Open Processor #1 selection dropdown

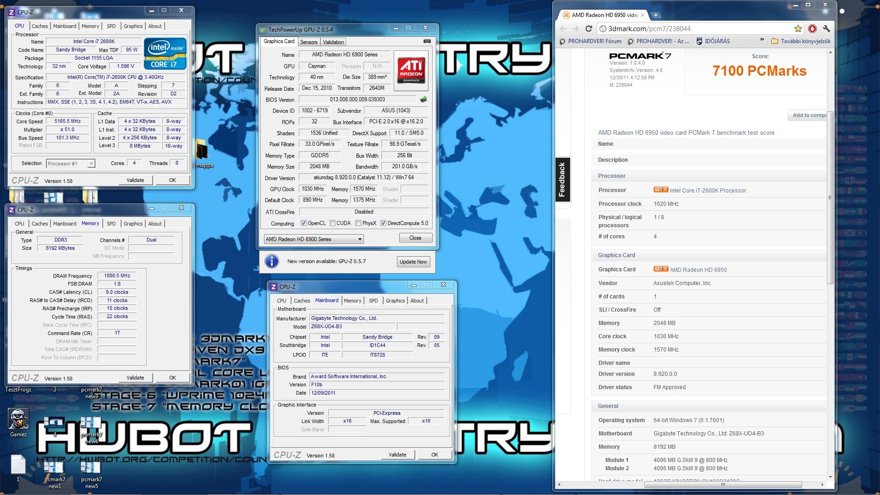[x=71, y=164]
